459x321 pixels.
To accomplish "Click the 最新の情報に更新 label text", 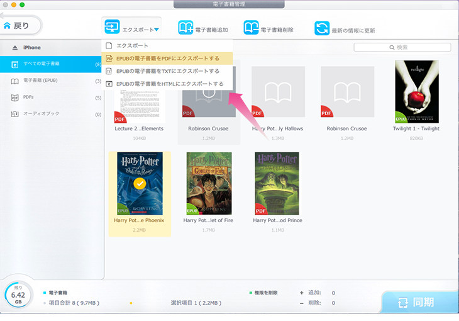I will (x=353, y=30).
